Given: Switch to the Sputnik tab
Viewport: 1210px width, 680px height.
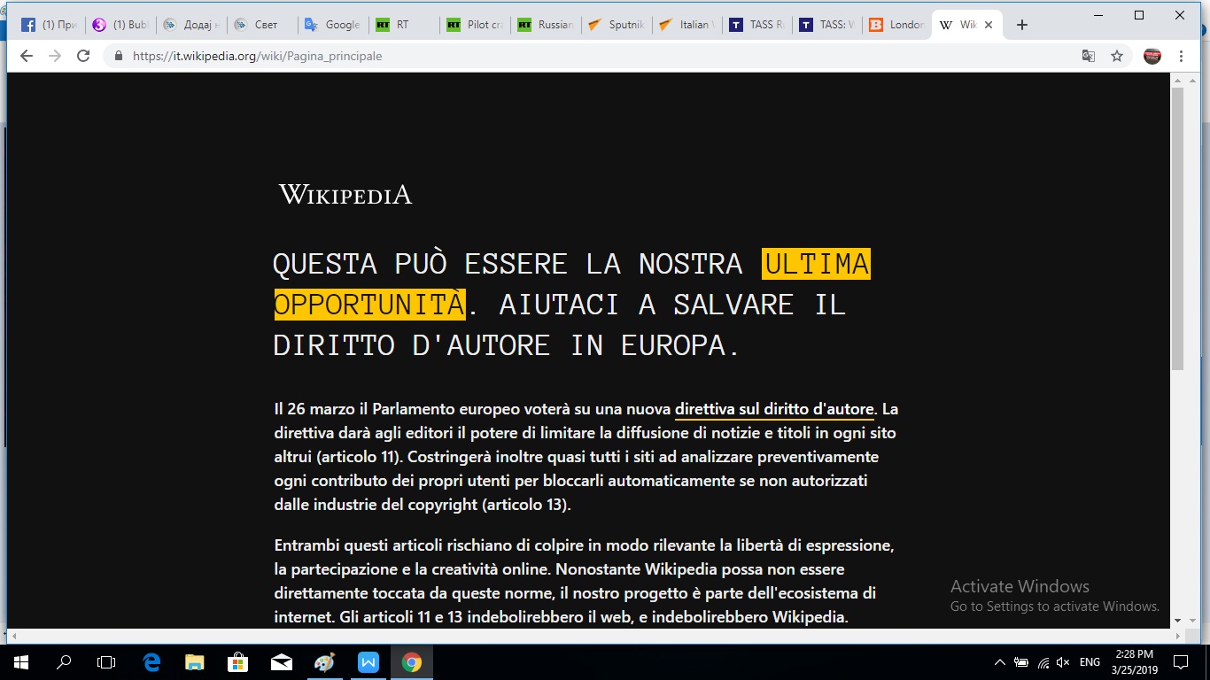Looking at the screenshot, I should click(617, 25).
